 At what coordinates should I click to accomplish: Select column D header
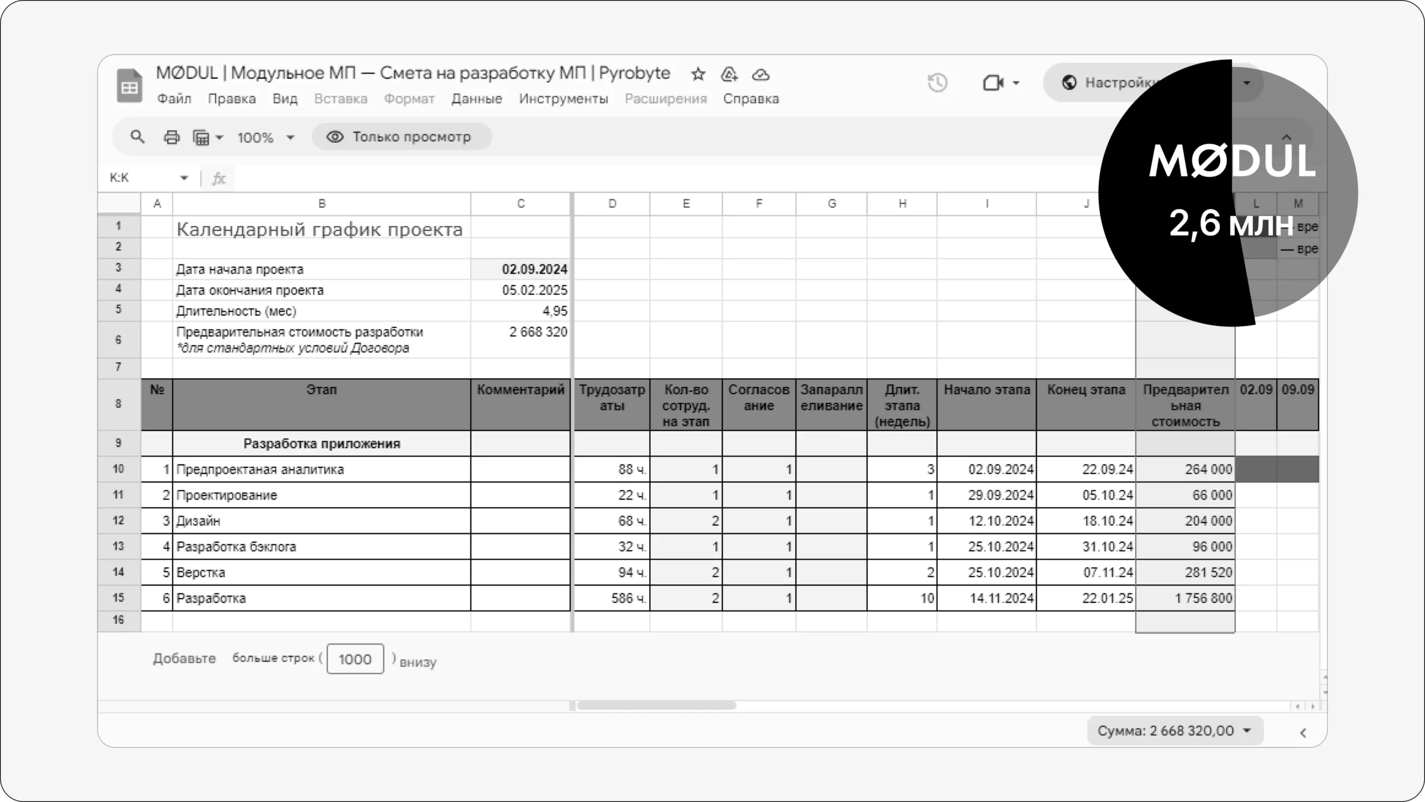coord(612,204)
